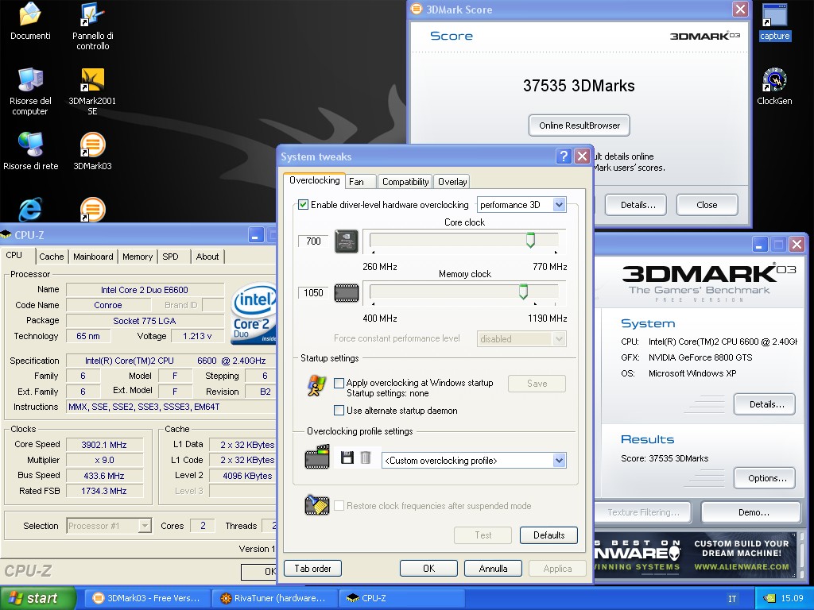This screenshot has height=610, width=814.
Task: Toggle Restore clock frequencies after suspended mode
Action: [x=339, y=506]
